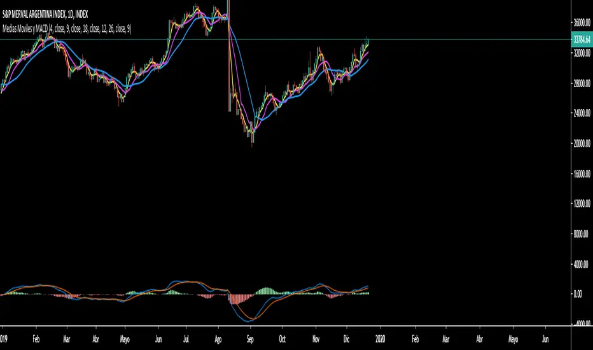Click the Jun label before Jul
This screenshot has width=593, height=350.
coord(158,339)
